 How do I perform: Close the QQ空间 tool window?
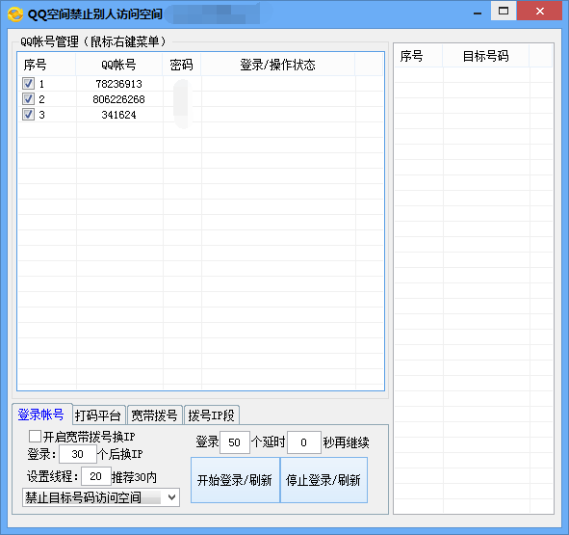tap(539, 11)
